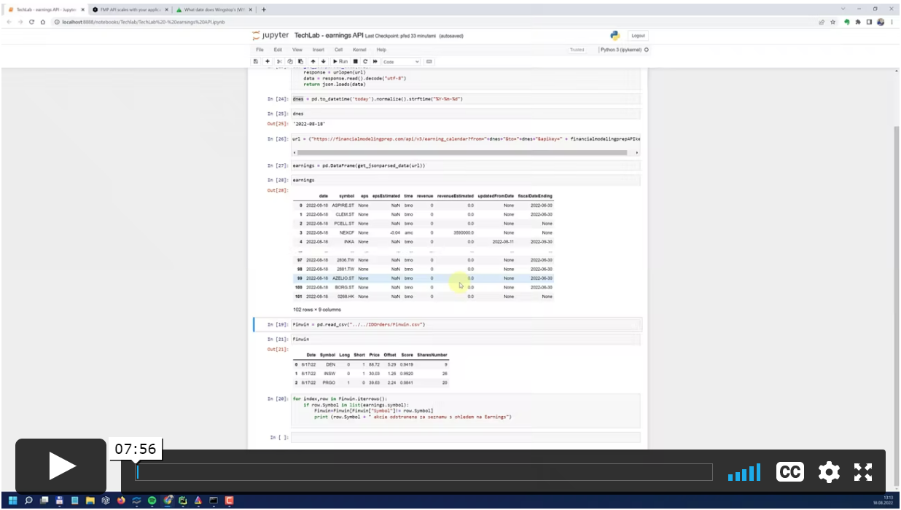This screenshot has height=510, width=901.
Task: Switch to the FMP API browser tab
Action: [x=131, y=9]
